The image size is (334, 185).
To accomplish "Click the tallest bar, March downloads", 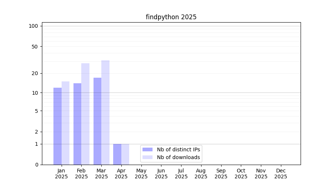I will (105, 112).
